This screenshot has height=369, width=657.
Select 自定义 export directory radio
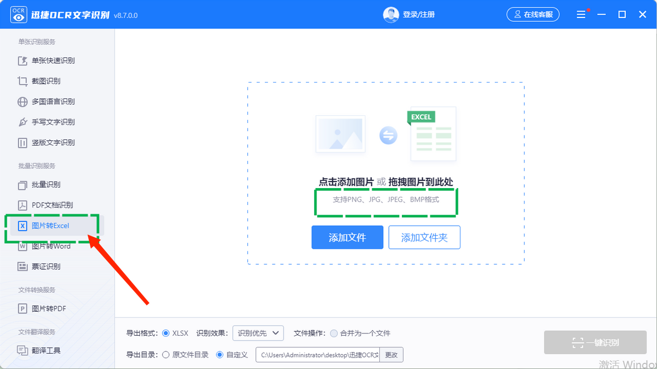pyautogui.click(x=220, y=355)
